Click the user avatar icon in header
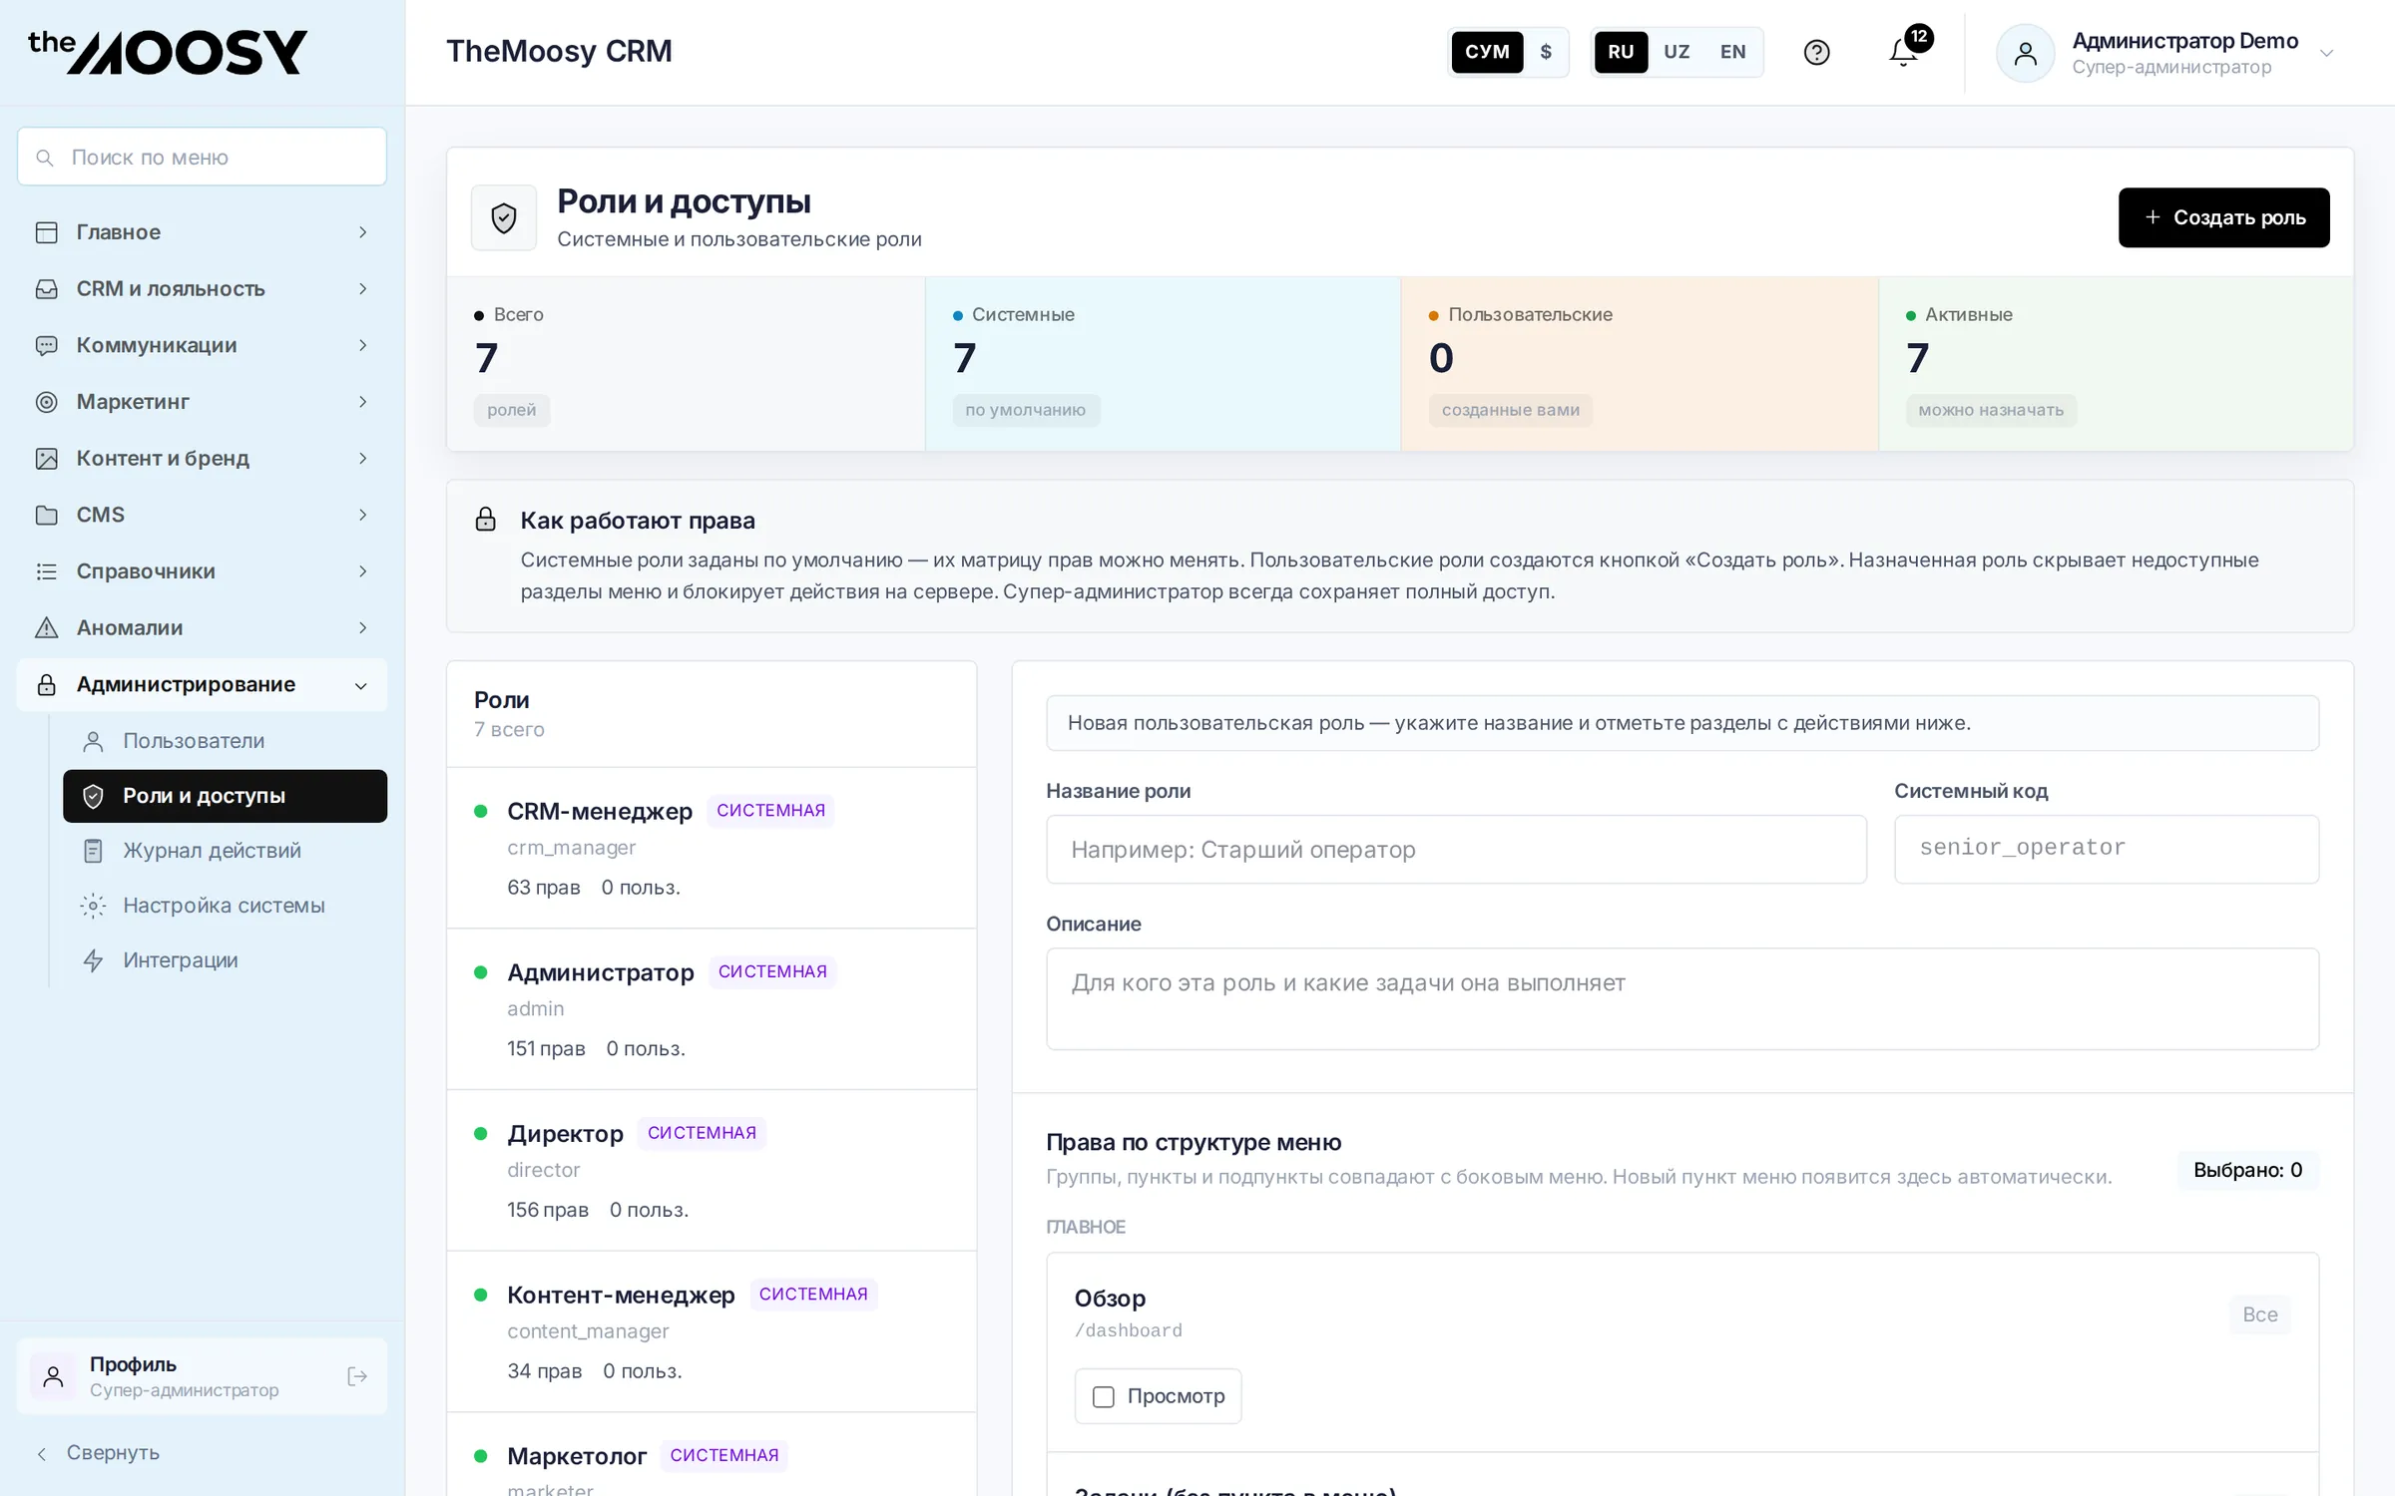 tap(2025, 53)
